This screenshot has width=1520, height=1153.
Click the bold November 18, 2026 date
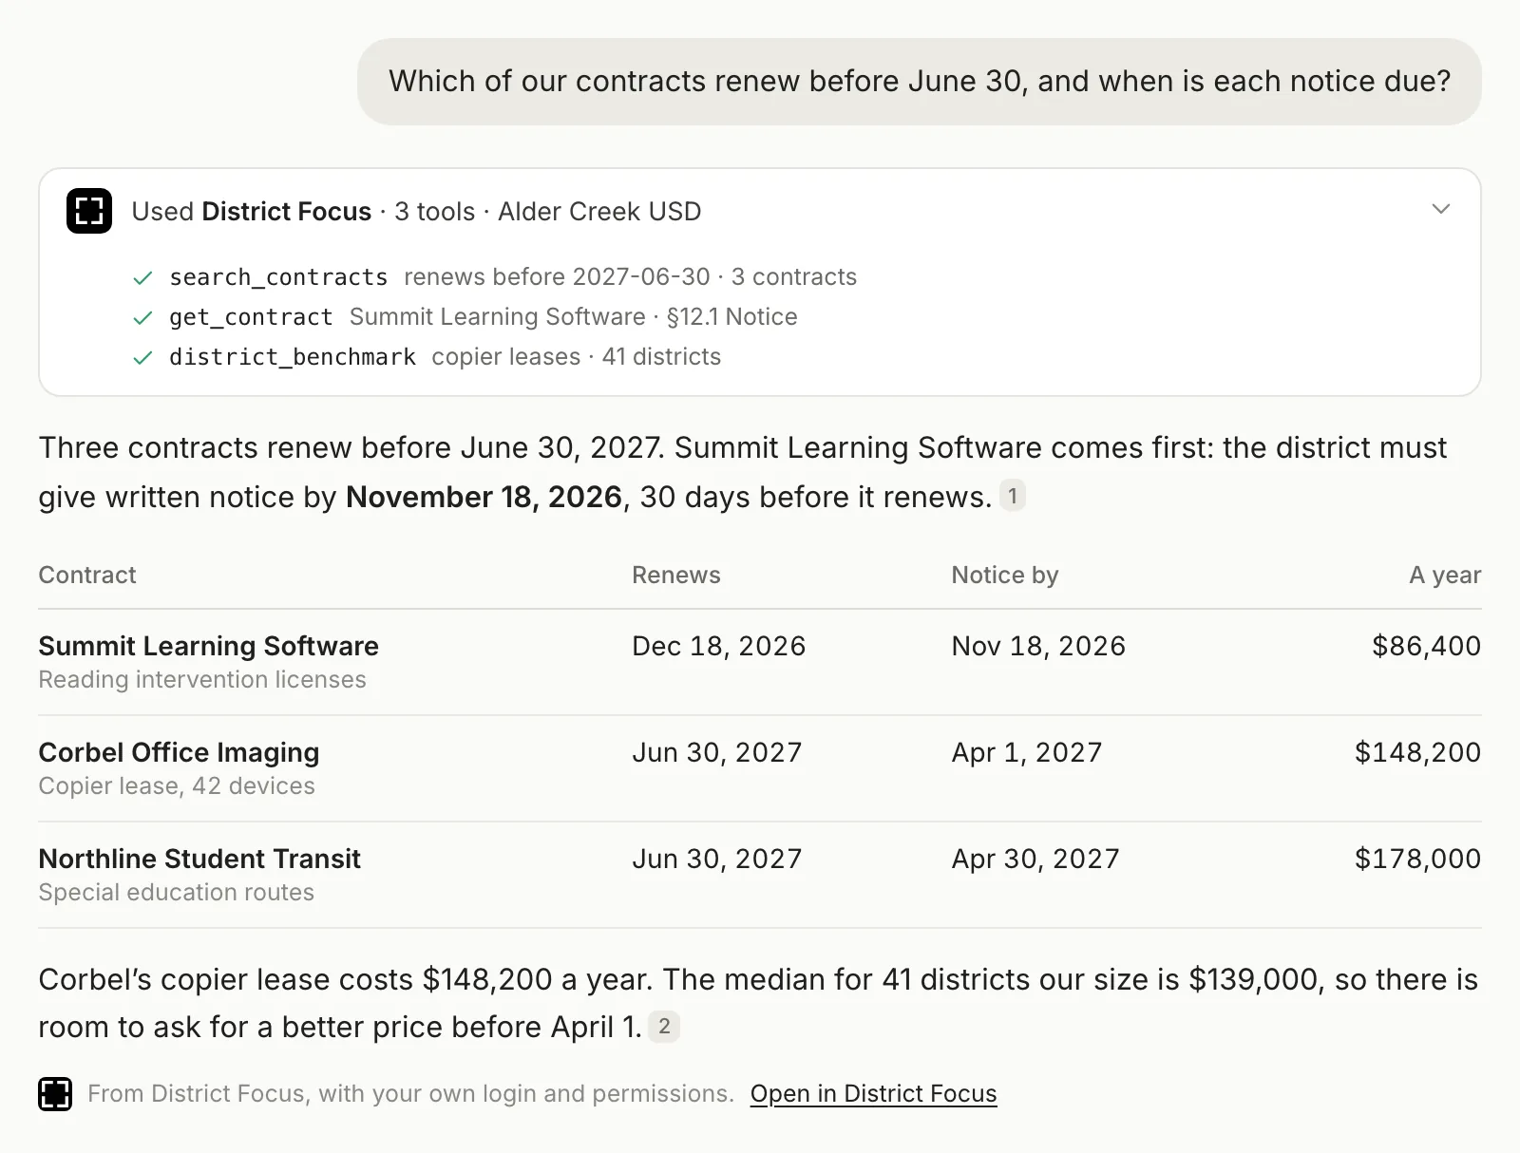[484, 497]
